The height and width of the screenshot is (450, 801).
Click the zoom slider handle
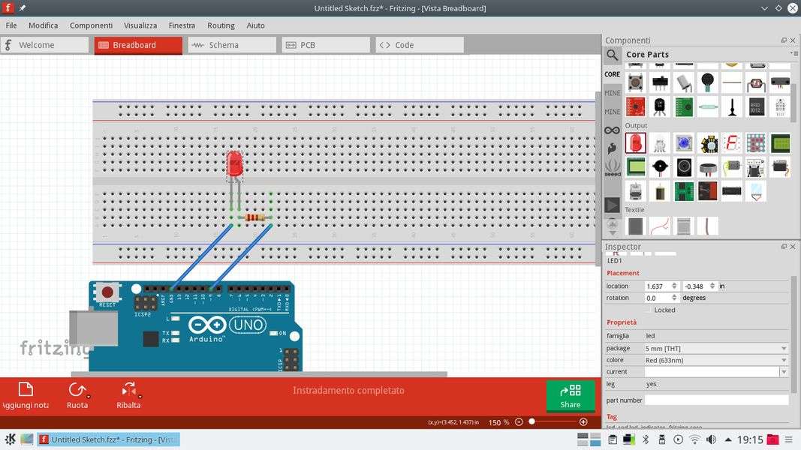pyautogui.click(x=531, y=422)
